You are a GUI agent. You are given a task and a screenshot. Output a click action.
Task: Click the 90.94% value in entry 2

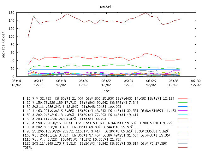coord(102,103)
